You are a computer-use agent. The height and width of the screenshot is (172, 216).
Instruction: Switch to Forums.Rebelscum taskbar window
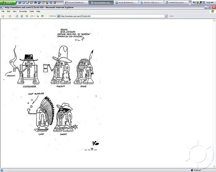point(76,3)
